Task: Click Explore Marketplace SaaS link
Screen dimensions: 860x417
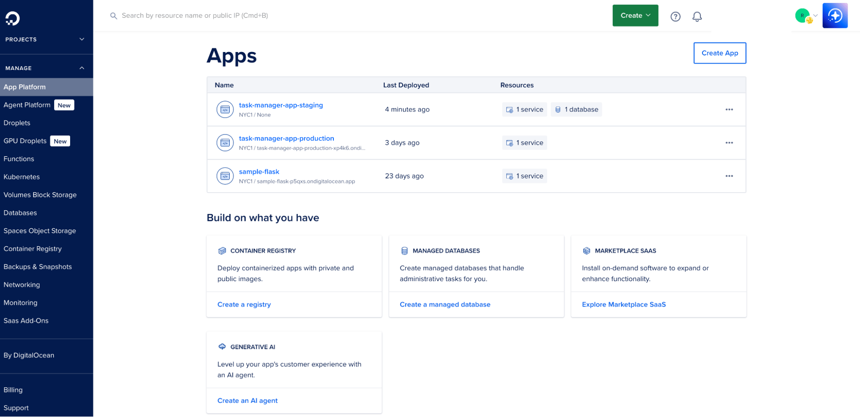Action: tap(624, 304)
